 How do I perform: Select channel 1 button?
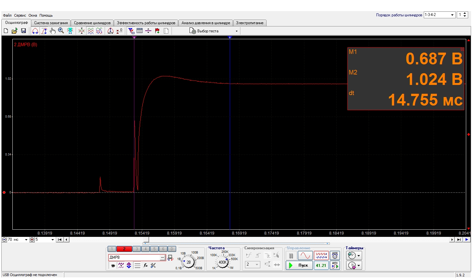(x=112, y=249)
